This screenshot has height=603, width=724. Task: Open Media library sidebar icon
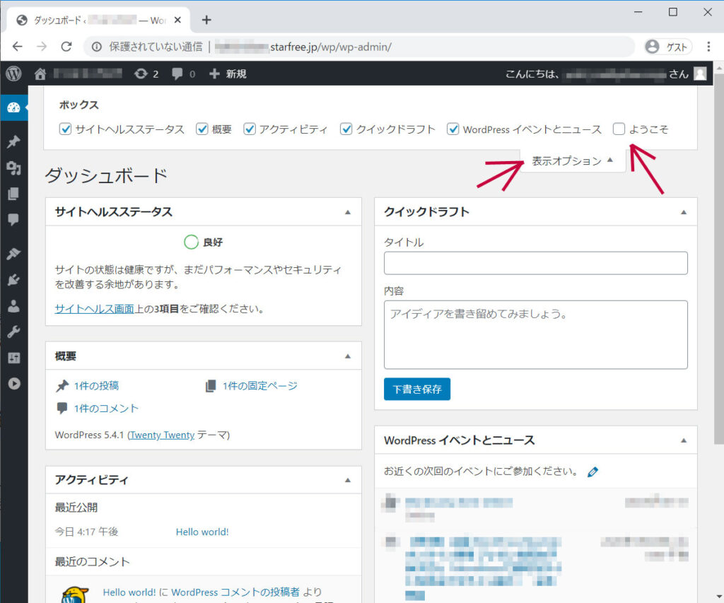pyautogui.click(x=14, y=168)
